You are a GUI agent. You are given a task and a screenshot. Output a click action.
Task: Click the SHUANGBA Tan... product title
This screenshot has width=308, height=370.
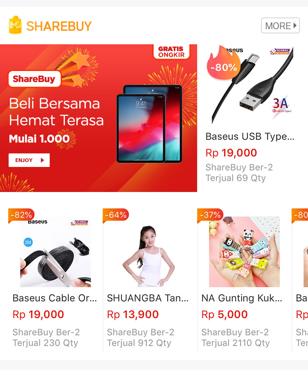point(147,298)
